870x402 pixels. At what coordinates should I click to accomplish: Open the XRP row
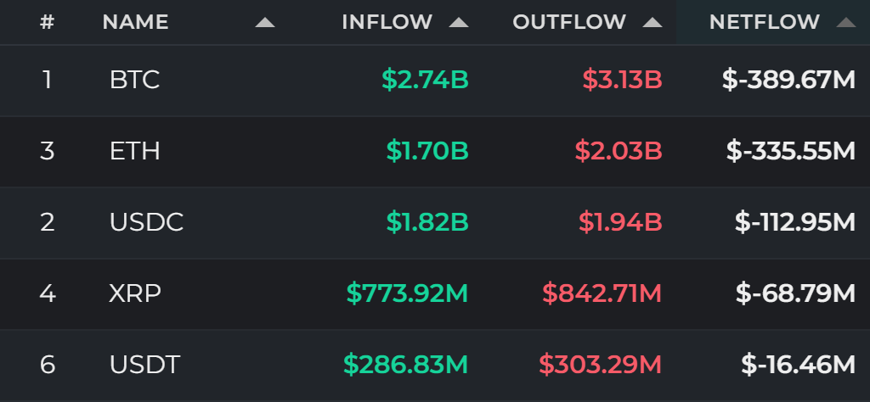[x=435, y=293]
